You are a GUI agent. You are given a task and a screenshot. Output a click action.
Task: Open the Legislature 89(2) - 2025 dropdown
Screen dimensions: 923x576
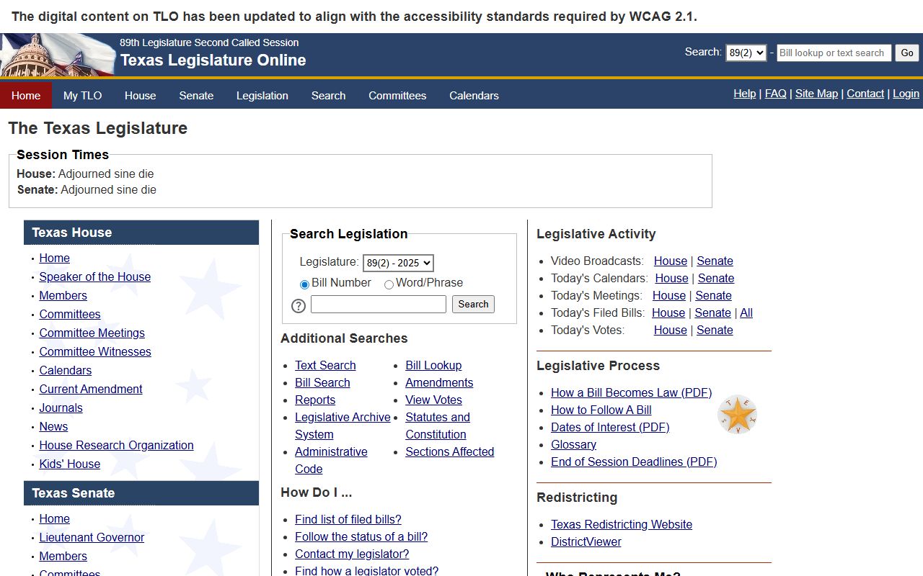pyautogui.click(x=398, y=263)
